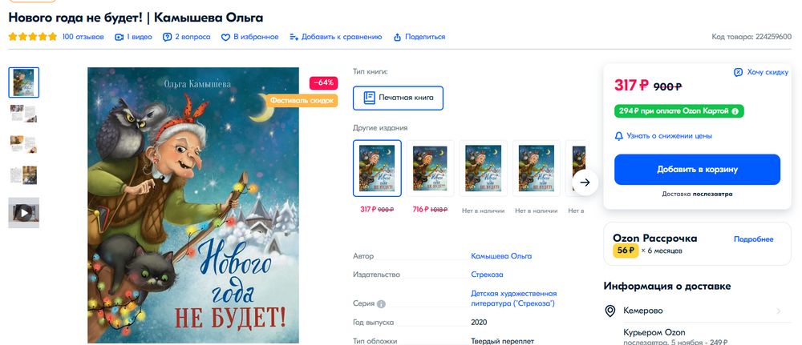Click info icon on Ozon Картой badge

pyautogui.click(x=735, y=111)
